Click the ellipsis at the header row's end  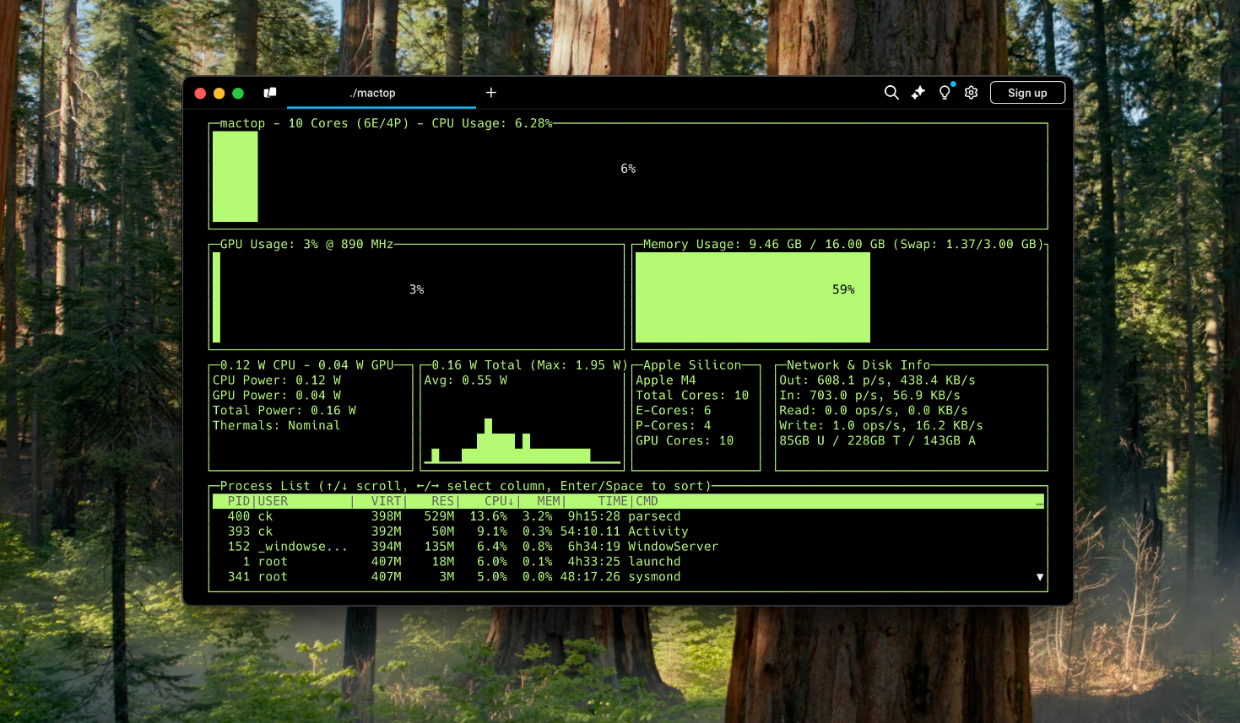[1039, 502]
